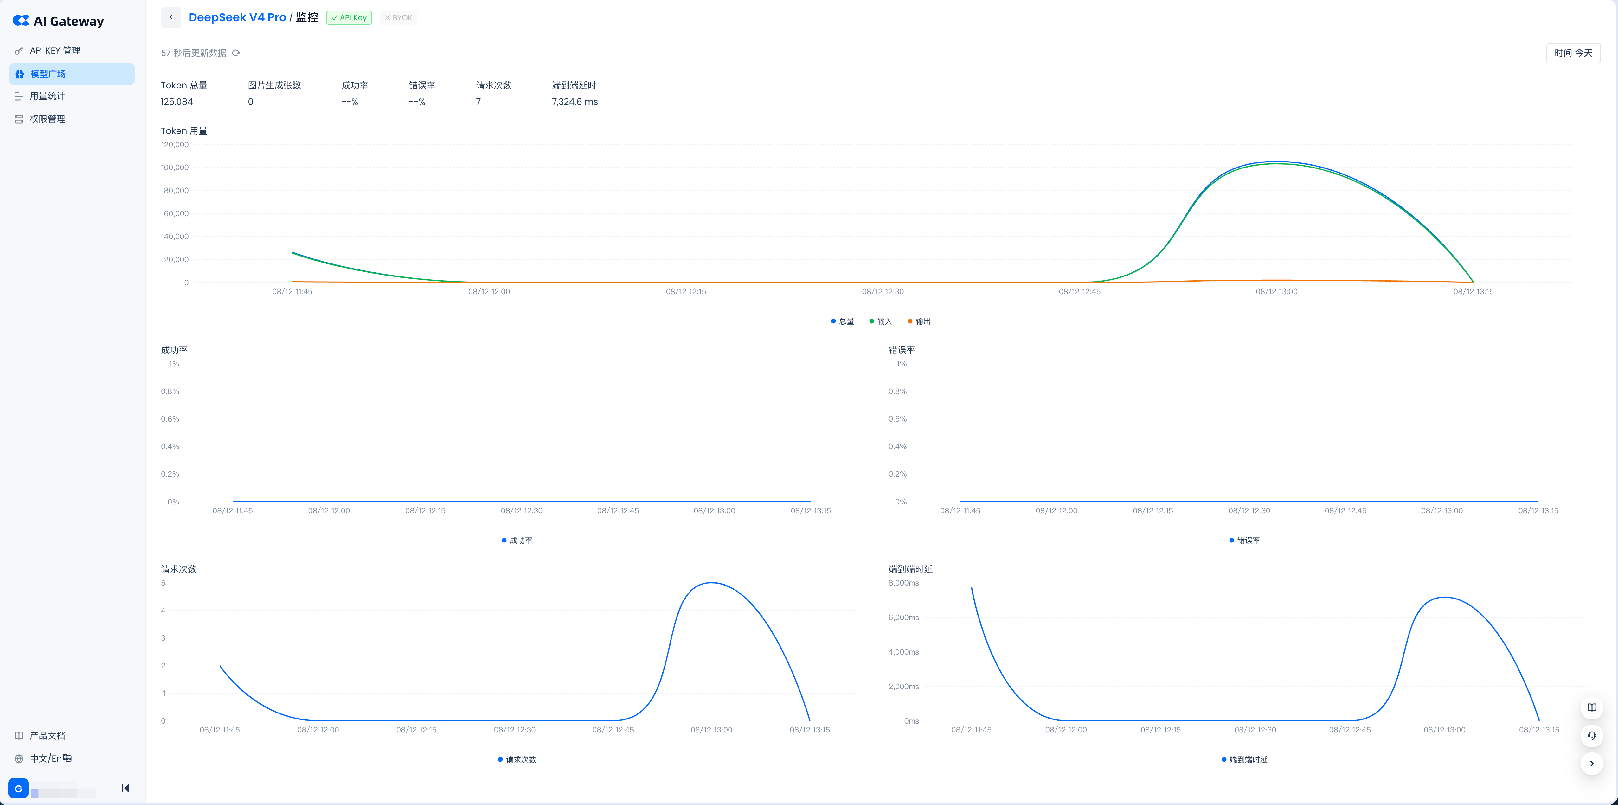Open the headset support icon
Image resolution: width=1618 pixels, height=805 pixels.
1592,735
